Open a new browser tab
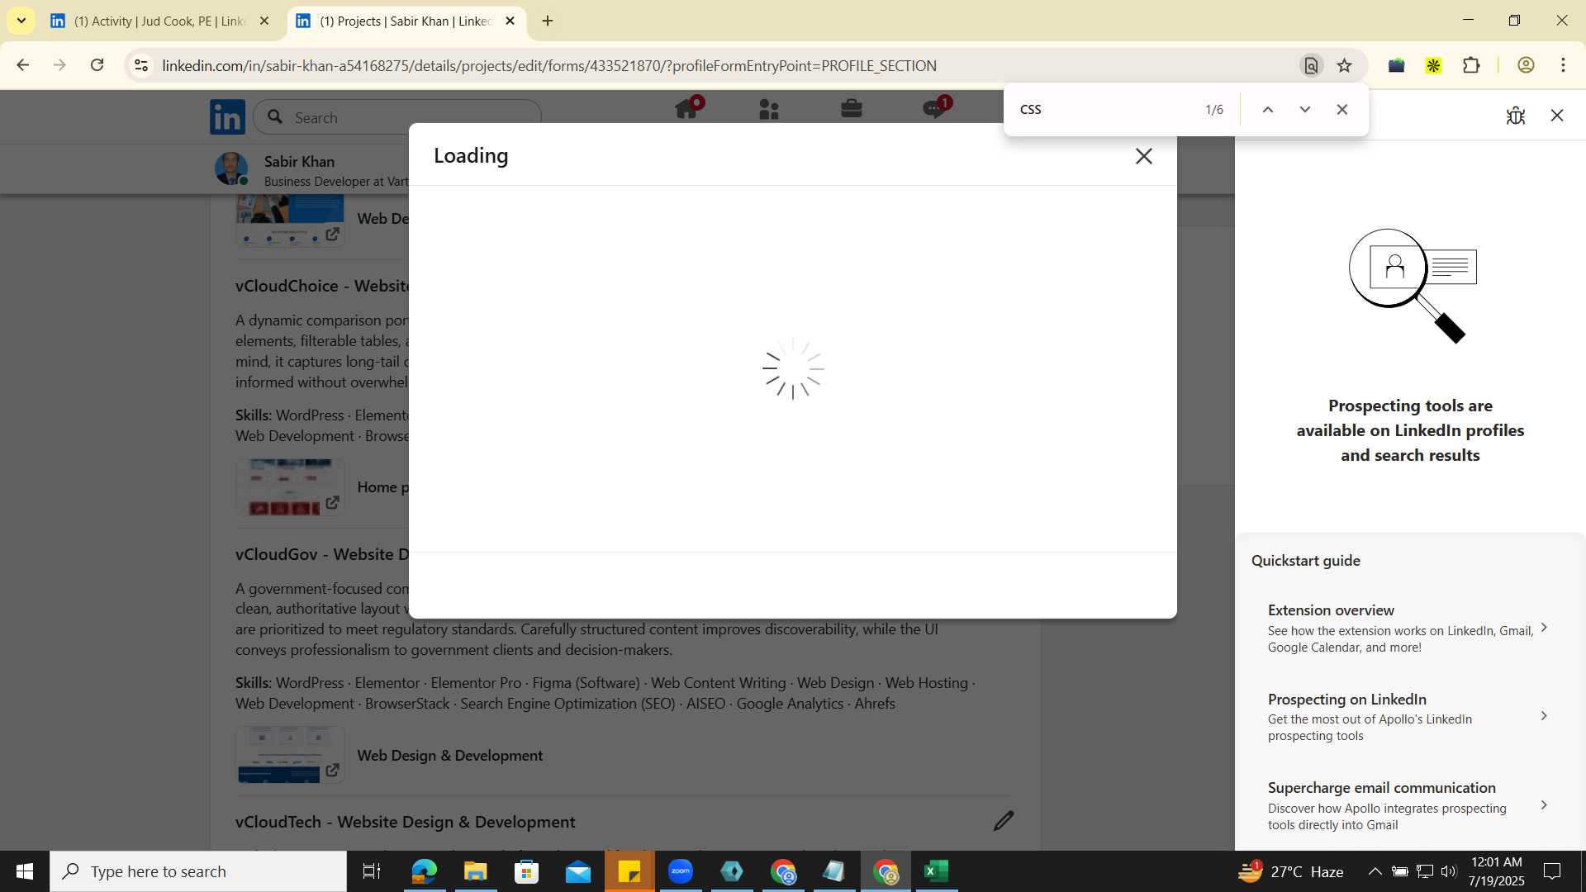This screenshot has height=892, width=1586. pyautogui.click(x=548, y=21)
